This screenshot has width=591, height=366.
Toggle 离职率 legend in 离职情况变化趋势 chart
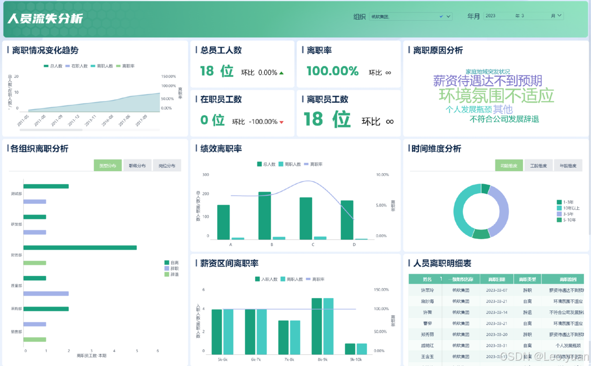point(126,66)
